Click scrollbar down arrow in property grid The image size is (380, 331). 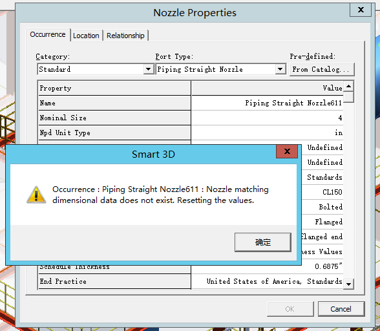point(349,284)
